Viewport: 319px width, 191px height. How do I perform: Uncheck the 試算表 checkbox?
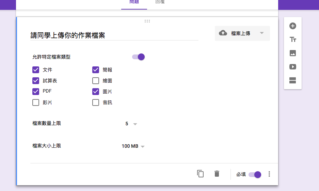[36, 81]
